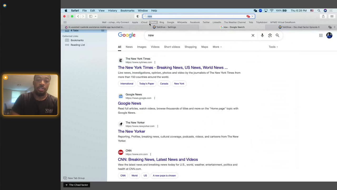Image resolution: width=337 pixels, height=190 pixels.
Task: Click The Chad factor name label
Action: pos(77,185)
